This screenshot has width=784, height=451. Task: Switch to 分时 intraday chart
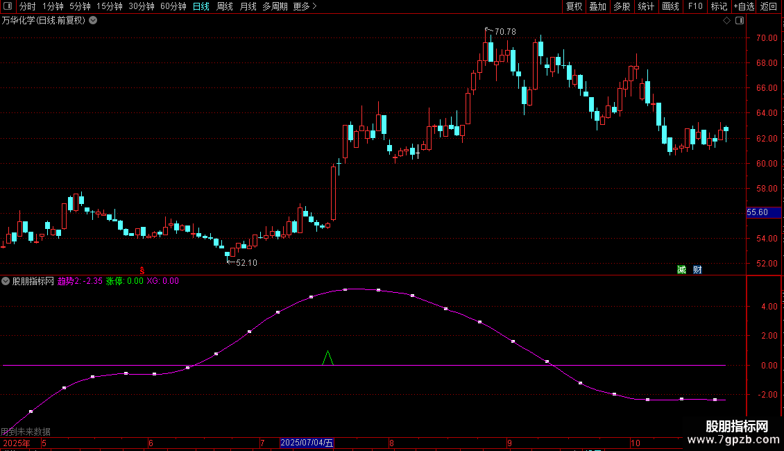coord(28,6)
